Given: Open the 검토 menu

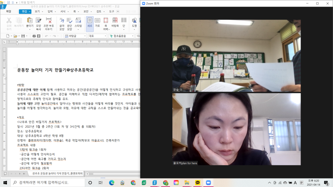Looking at the screenshot, I should tap(99, 11).
